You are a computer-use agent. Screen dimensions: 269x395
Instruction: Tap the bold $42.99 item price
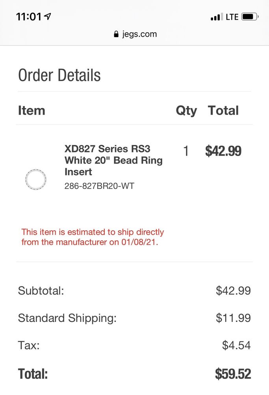223,151
